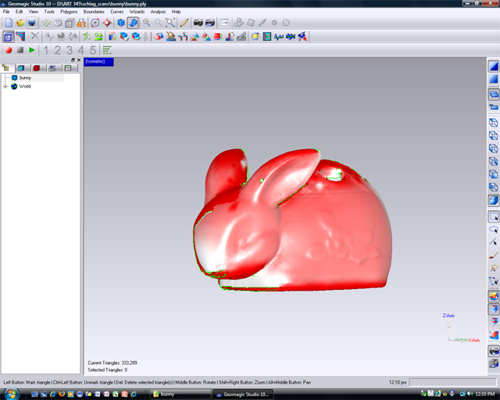
Task: Click macro slot number 1
Action: (45, 50)
